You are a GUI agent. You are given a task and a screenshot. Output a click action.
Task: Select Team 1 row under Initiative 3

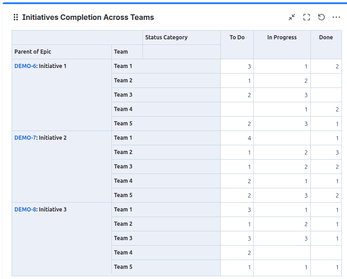coord(166,210)
